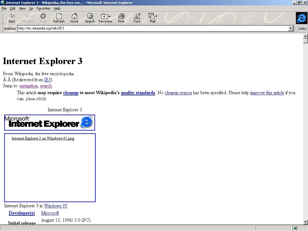Viewport: 308px width, 231px height.
Task: Go back with the Back toolbar button
Action: (12, 18)
